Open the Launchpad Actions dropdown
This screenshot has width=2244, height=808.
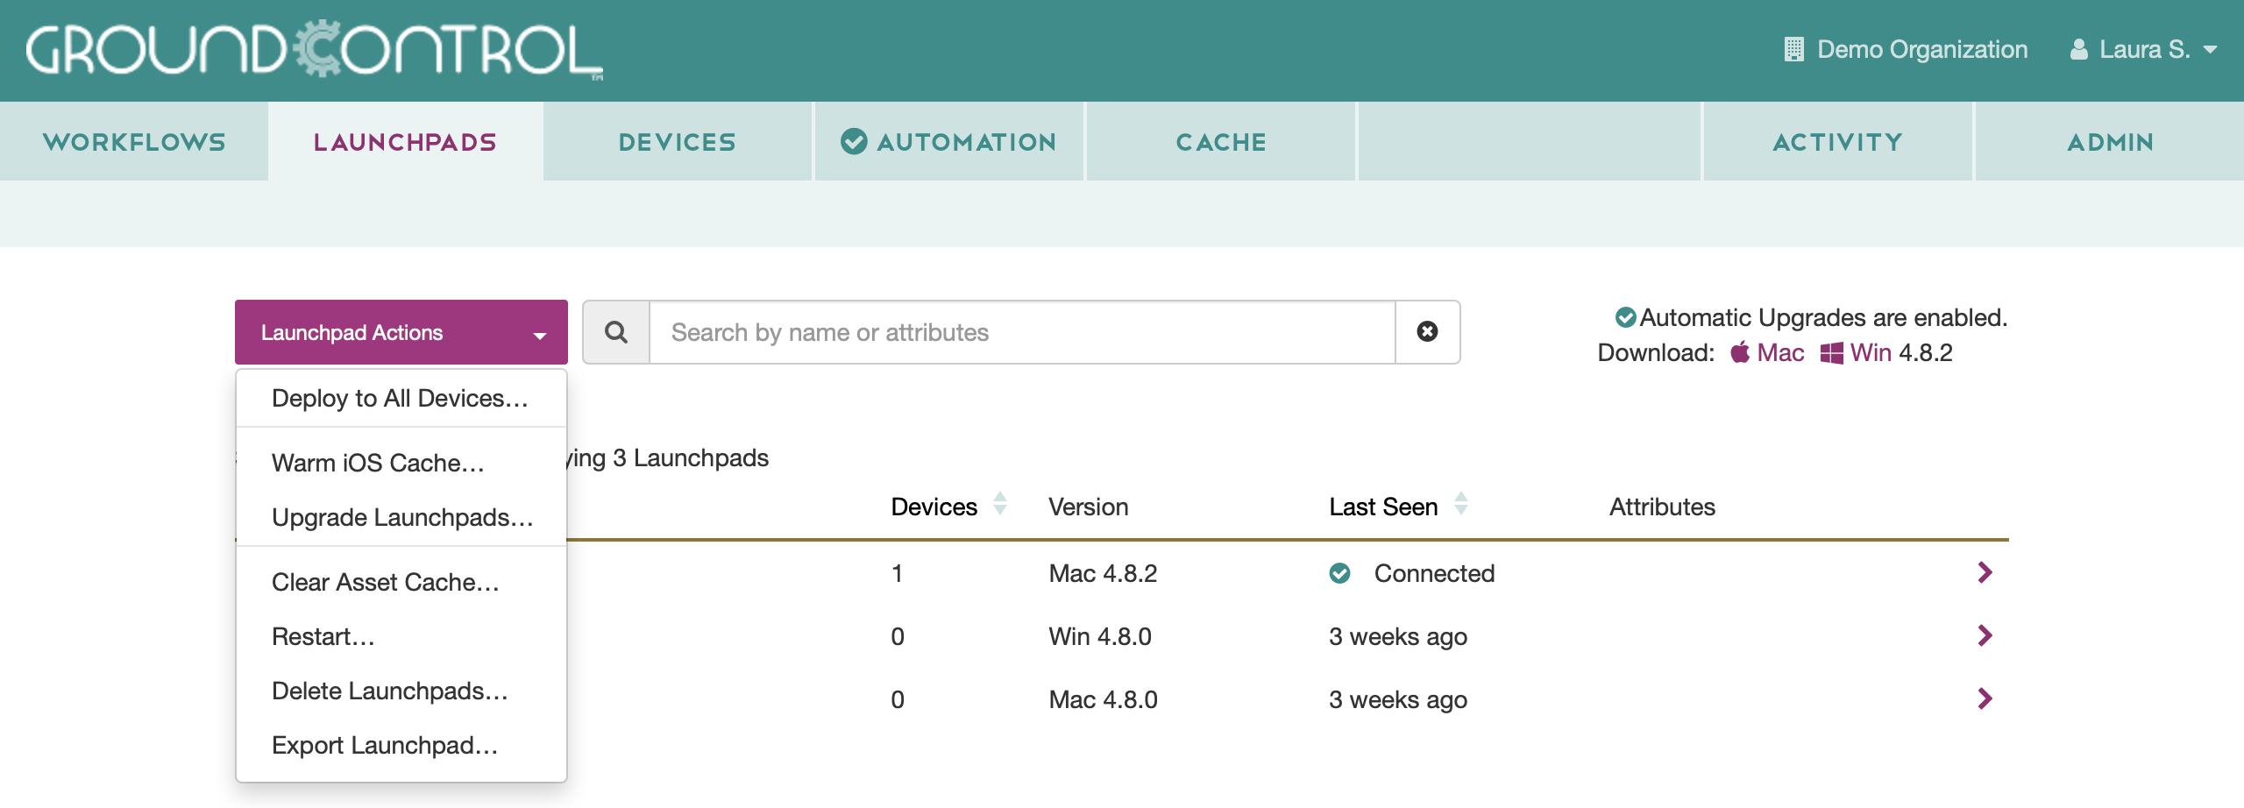tap(401, 333)
